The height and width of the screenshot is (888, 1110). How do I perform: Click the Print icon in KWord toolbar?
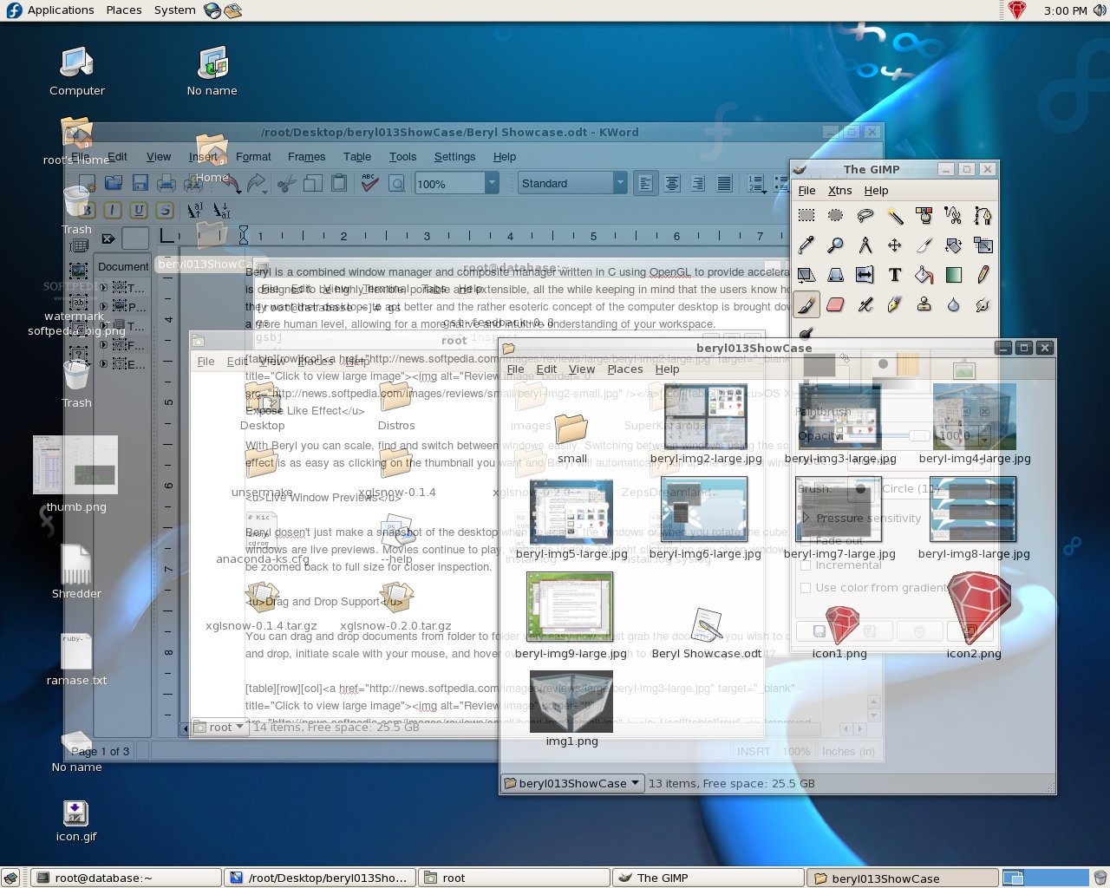pos(166,183)
